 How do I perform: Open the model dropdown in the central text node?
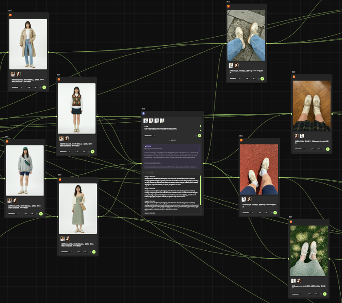click(150, 135)
